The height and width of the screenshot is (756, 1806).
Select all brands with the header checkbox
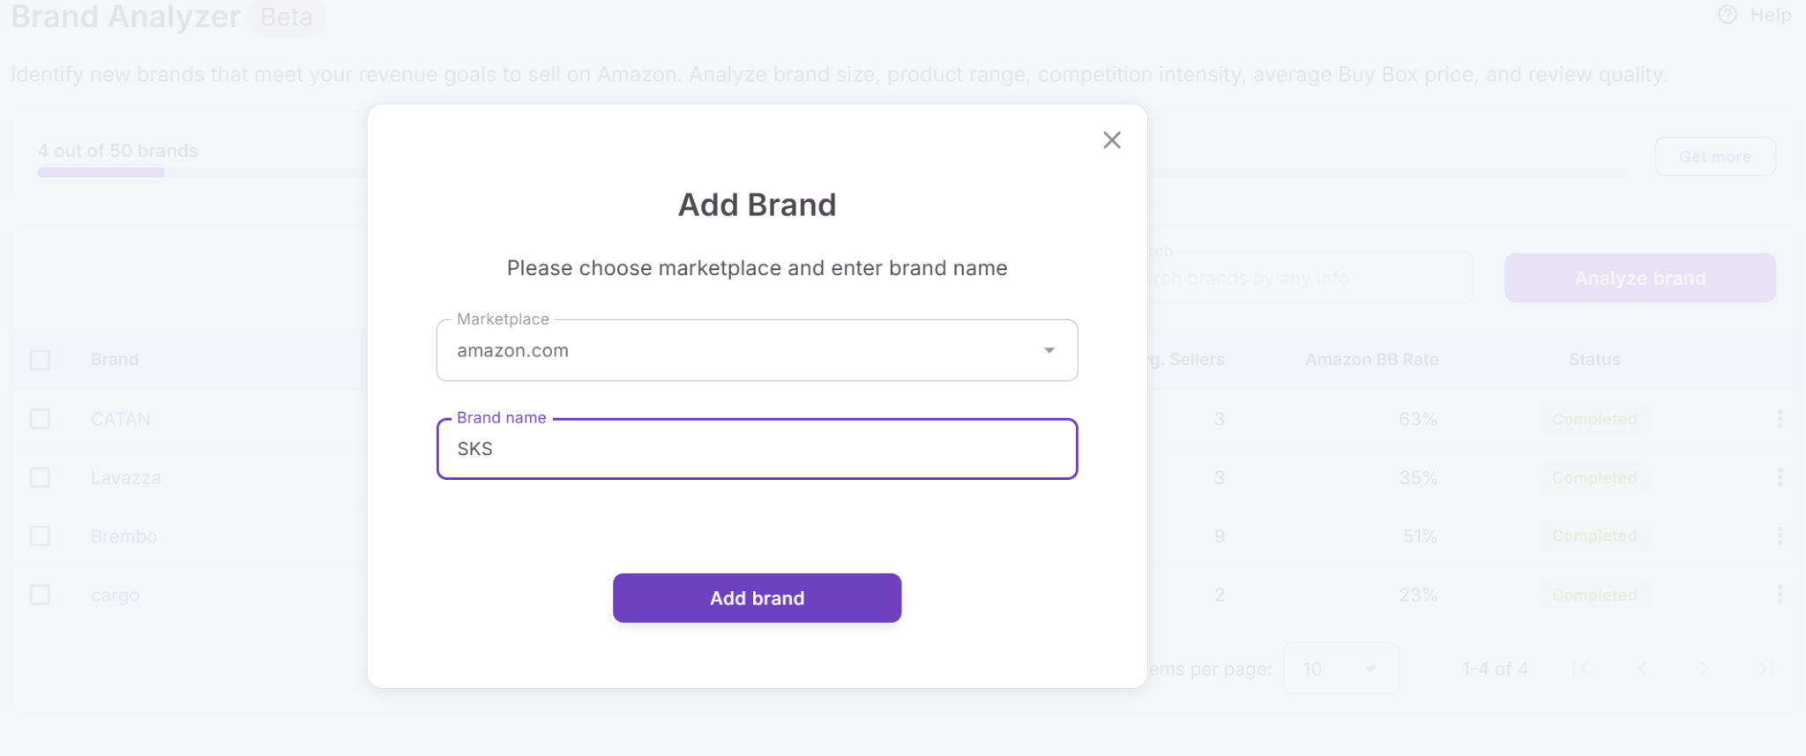click(40, 359)
